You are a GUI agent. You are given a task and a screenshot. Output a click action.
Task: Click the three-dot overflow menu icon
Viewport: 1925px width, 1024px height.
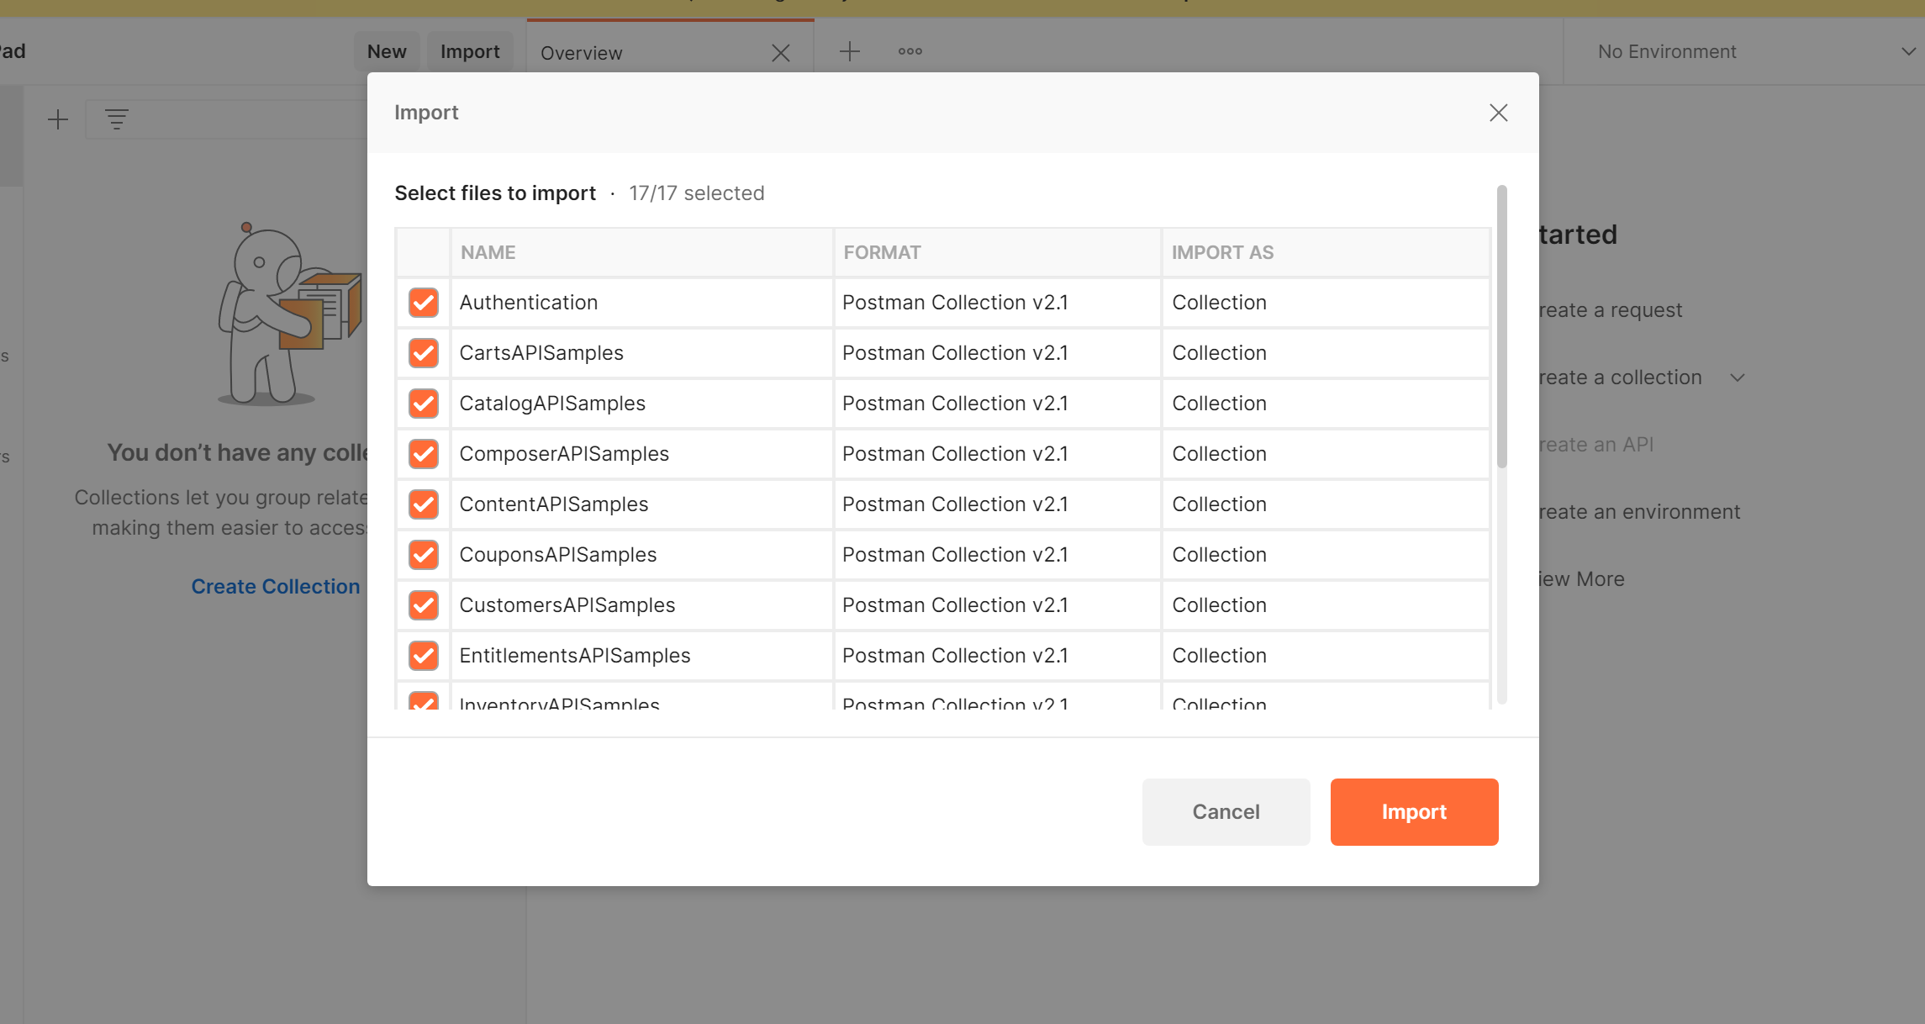pyautogui.click(x=910, y=50)
